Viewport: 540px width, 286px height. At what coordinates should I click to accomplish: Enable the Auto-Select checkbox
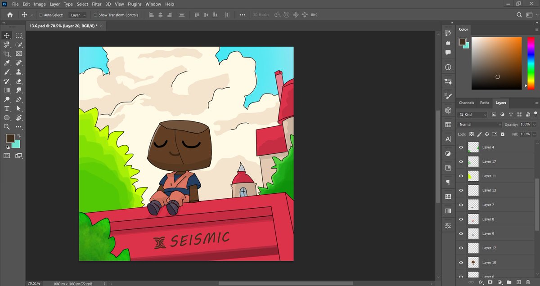pyautogui.click(x=41, y=15)
